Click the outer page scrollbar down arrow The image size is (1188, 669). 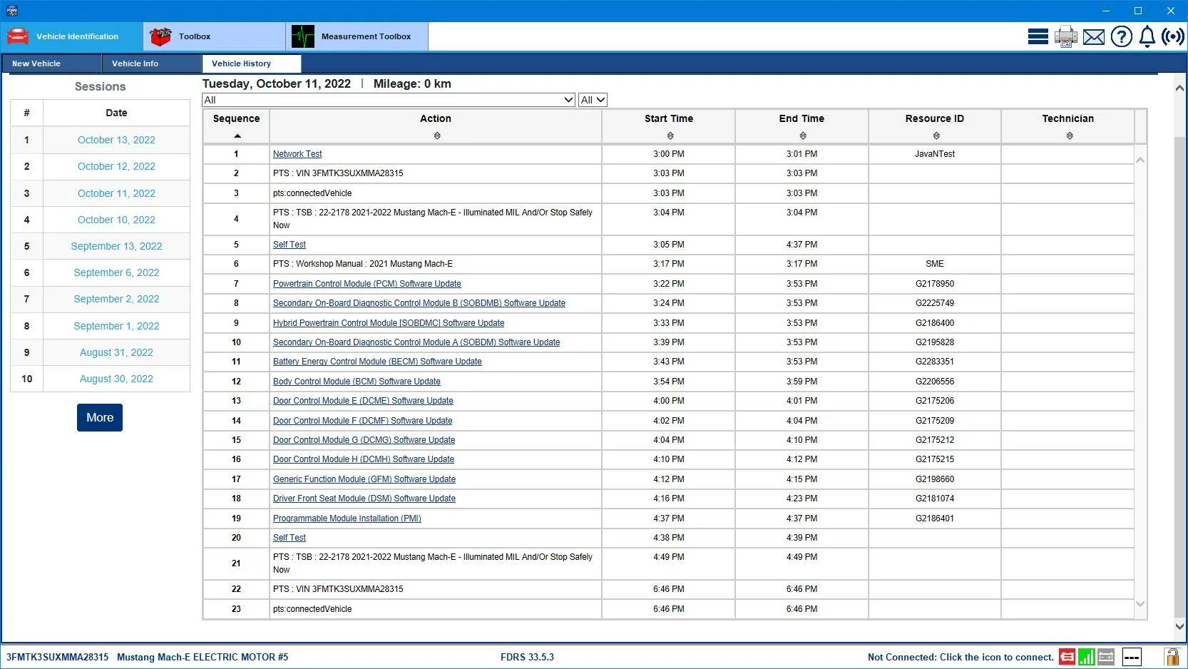1179,627
